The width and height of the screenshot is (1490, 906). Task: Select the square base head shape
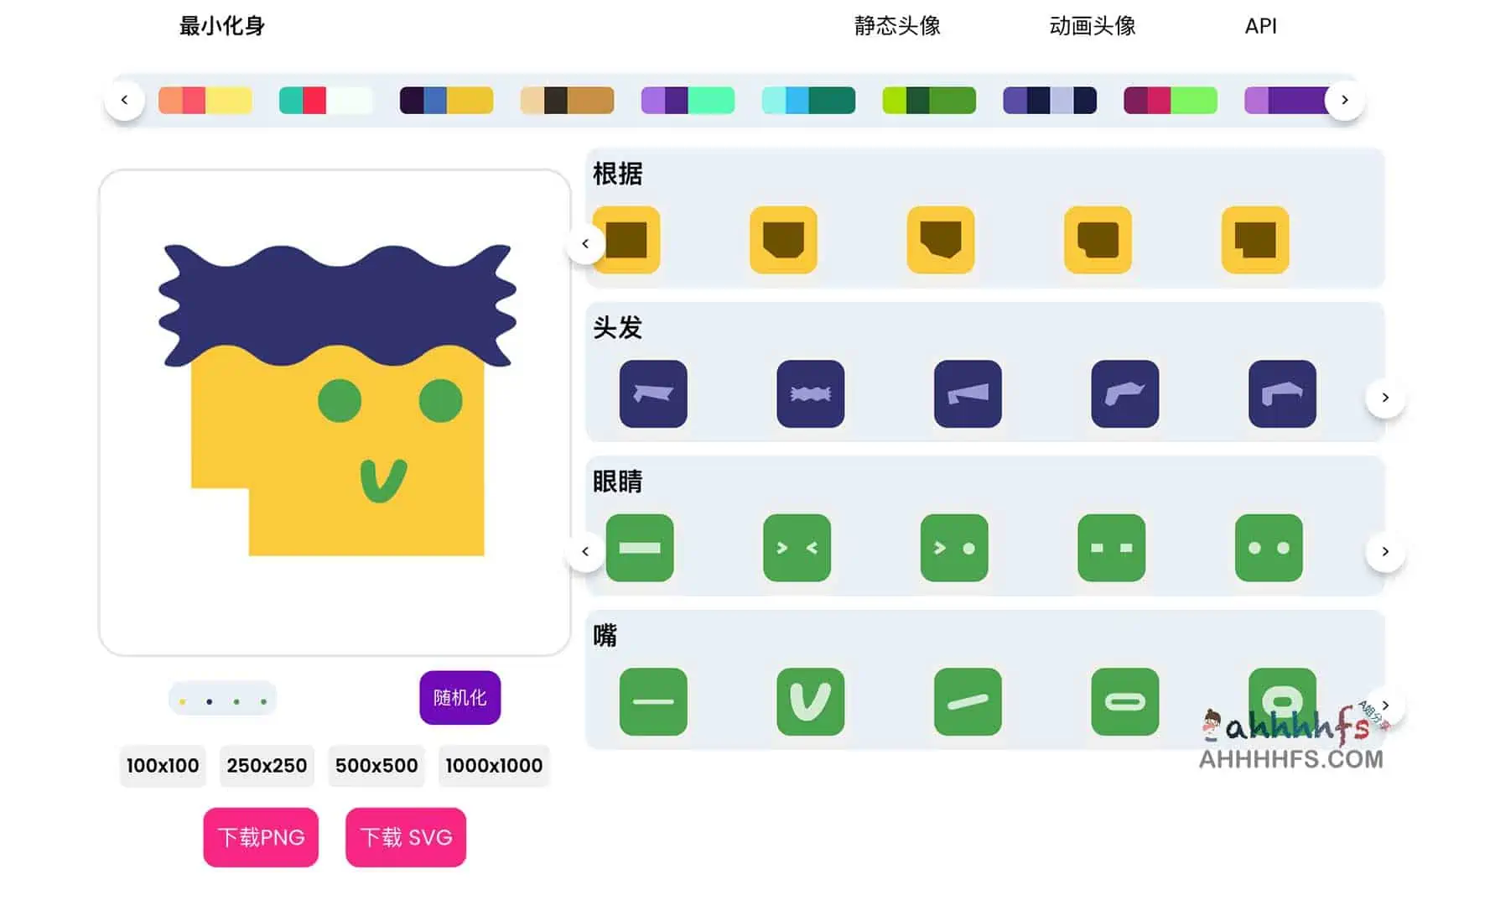click(627, 241)
